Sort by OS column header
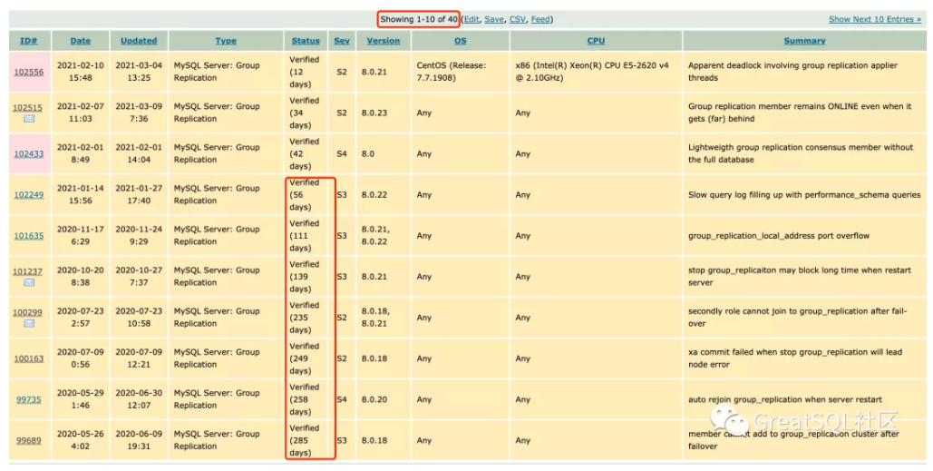 click(460, 41)
